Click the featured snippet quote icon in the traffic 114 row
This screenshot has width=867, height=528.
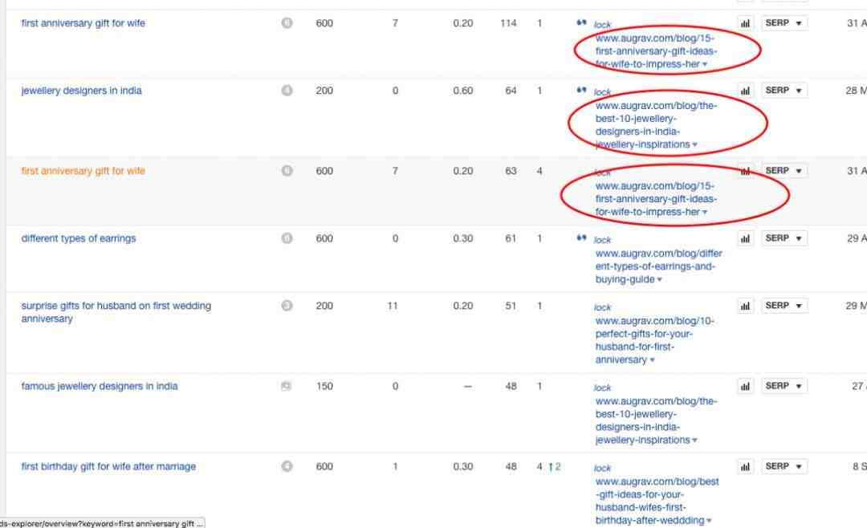point(581,22)
